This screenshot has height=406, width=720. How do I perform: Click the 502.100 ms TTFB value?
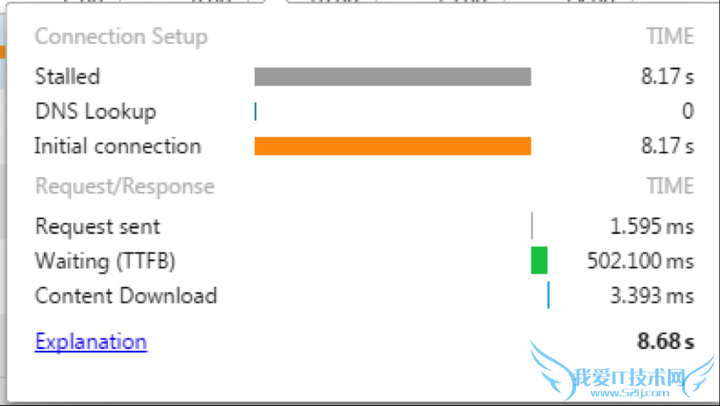point(640,261)
